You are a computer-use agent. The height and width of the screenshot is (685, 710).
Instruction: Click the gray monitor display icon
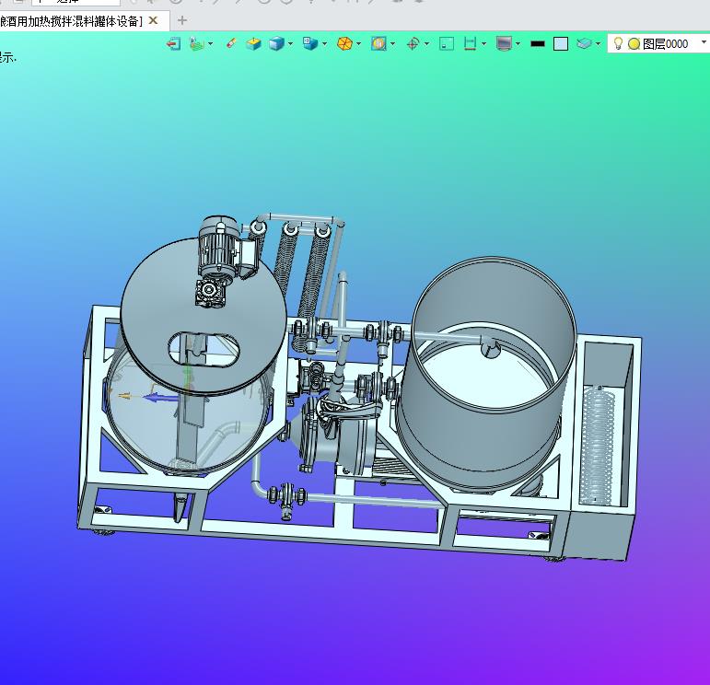[504, 43]
